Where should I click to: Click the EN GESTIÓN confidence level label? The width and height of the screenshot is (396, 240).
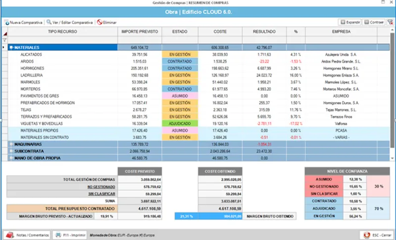(324, 216)
